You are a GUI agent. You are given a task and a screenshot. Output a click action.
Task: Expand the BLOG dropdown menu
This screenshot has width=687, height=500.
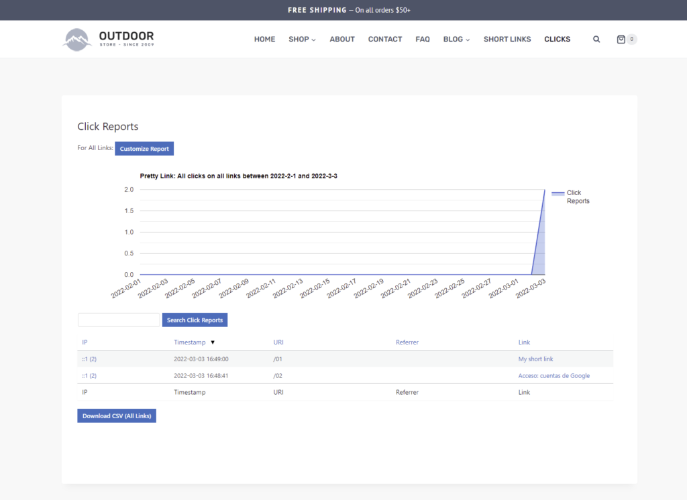tap(456, 39)
